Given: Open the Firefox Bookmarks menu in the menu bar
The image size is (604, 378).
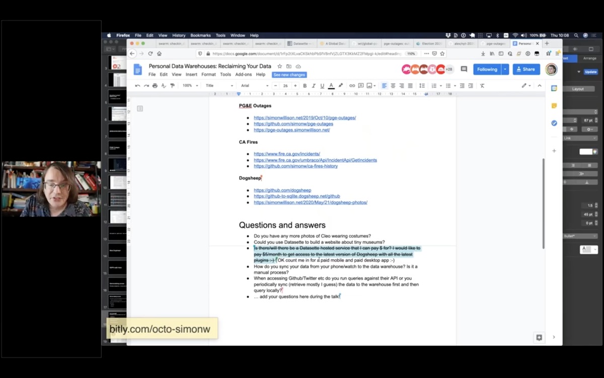Looking at the screenshot, I should point(200,35).
